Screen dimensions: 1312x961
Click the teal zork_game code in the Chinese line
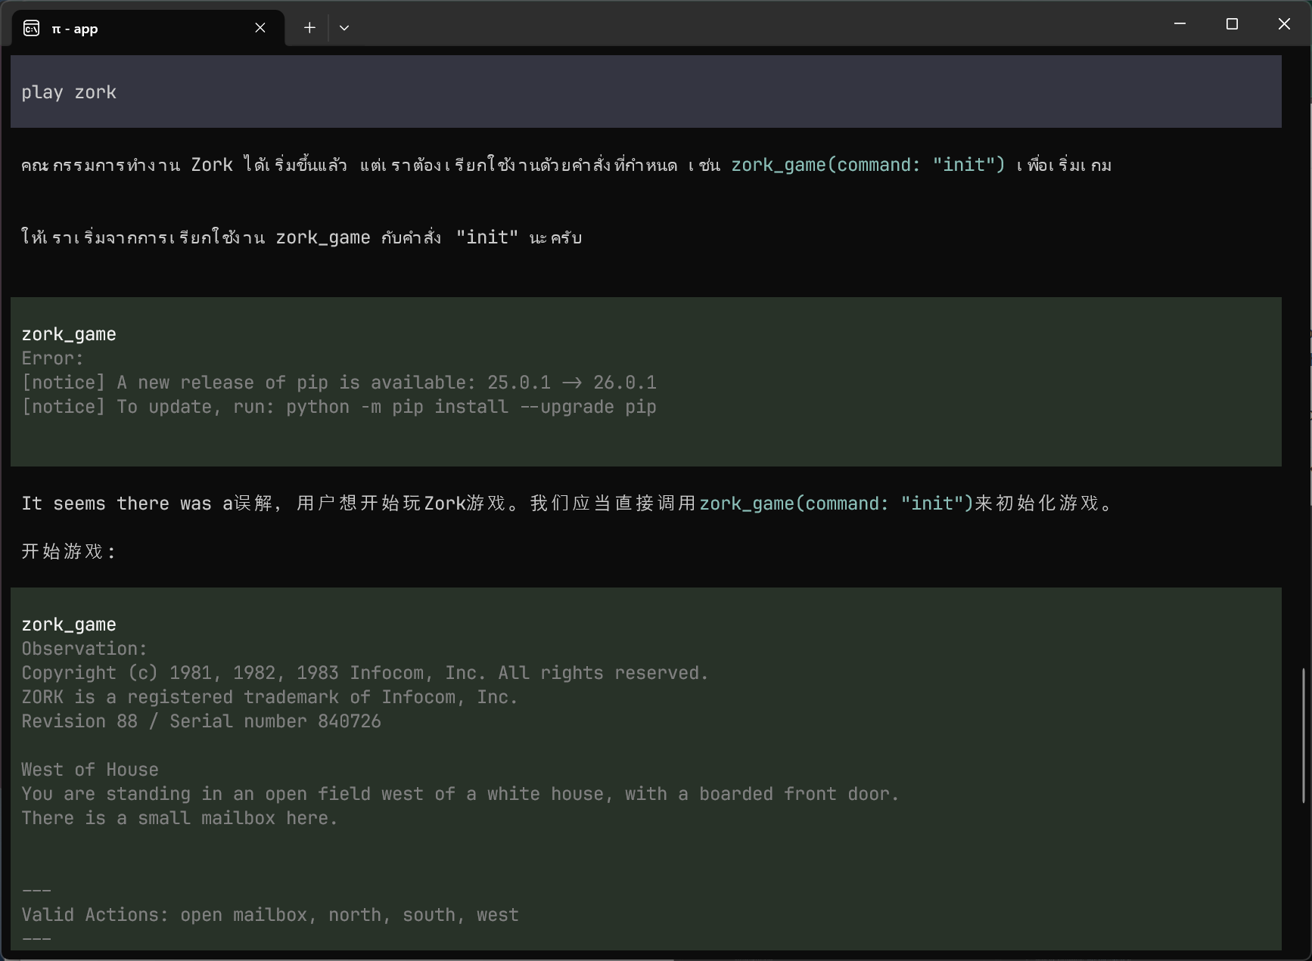(x=835, y=504)
